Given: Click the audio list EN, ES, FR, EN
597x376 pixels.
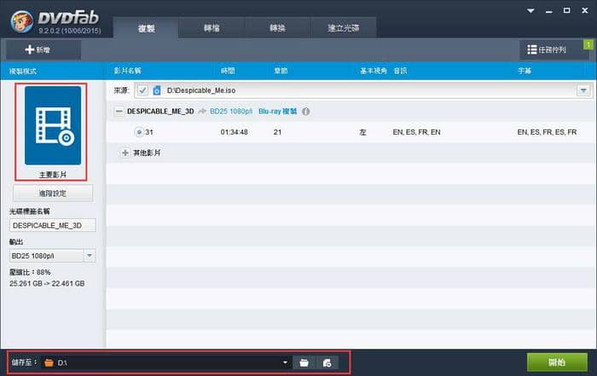Looking at the screenshot, I should pyautogui.click(x=416, y=132).
